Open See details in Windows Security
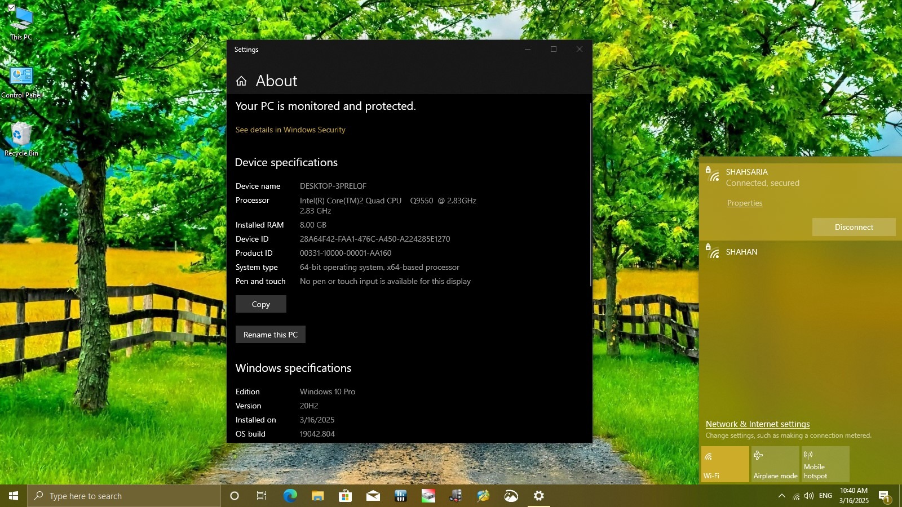Image resolution: width=902 pixels, height=507 pixels. 290,130
